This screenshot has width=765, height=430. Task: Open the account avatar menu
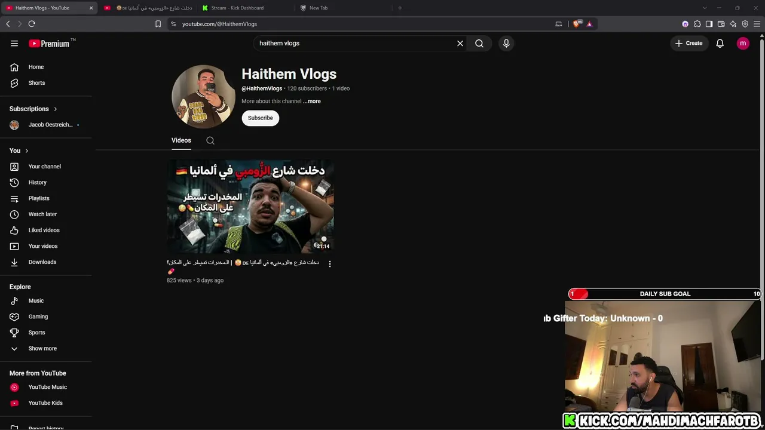(x=743, y=43)
